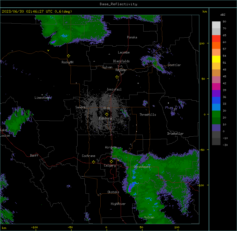This screenshot has height=231, width=237.
Task: Click the RockyMH label
Action: point(67,62)
